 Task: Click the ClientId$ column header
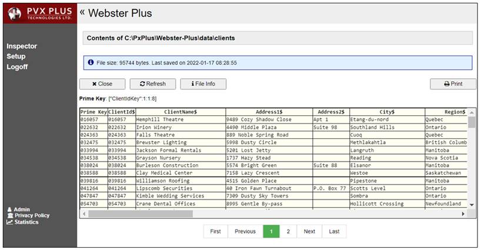(x=122, y=112)
